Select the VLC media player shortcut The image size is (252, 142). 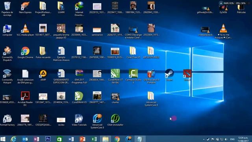pos(25,28)
